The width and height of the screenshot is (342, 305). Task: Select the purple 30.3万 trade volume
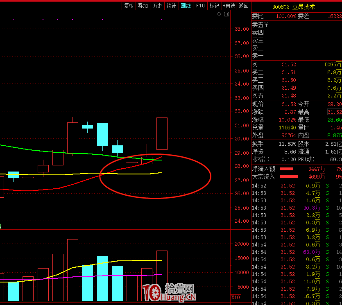312,208
